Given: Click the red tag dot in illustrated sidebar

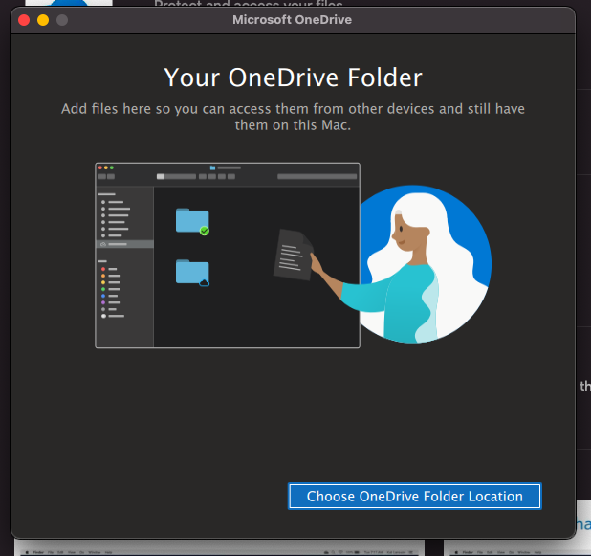Looking at the screenshot, I should 103,270.
